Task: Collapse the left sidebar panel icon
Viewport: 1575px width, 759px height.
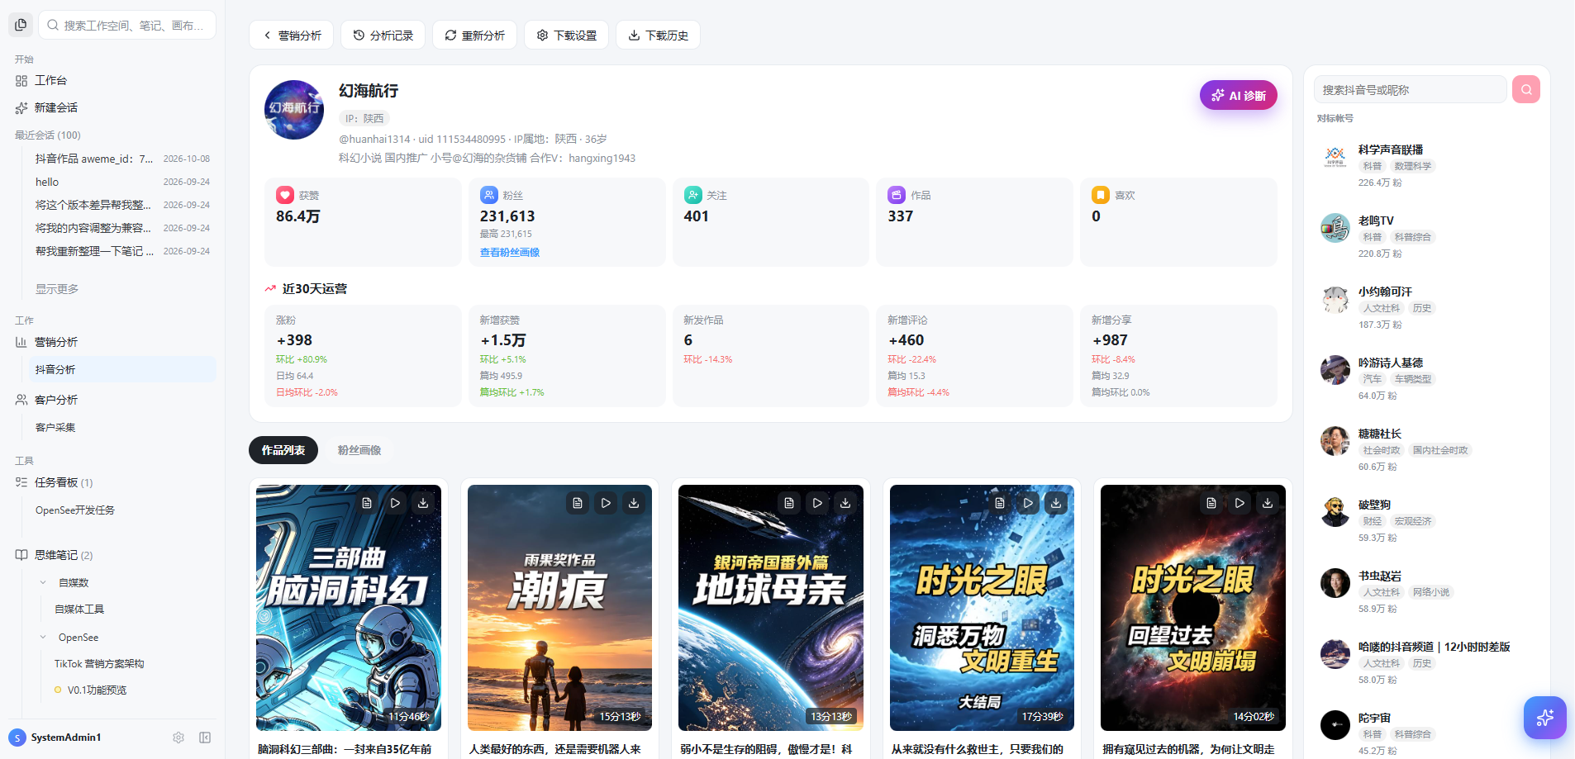Action: pyautogui.click(x=205, y=738)
